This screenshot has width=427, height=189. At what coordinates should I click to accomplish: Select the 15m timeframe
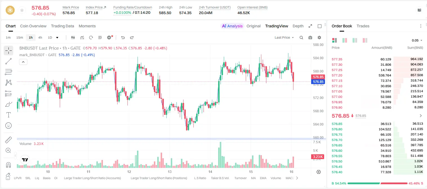tap(19, 38)
